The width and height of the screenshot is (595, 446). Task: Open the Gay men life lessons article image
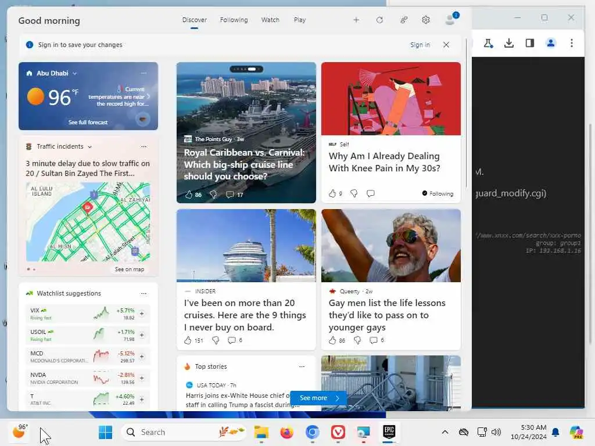(x=391, y=246)
